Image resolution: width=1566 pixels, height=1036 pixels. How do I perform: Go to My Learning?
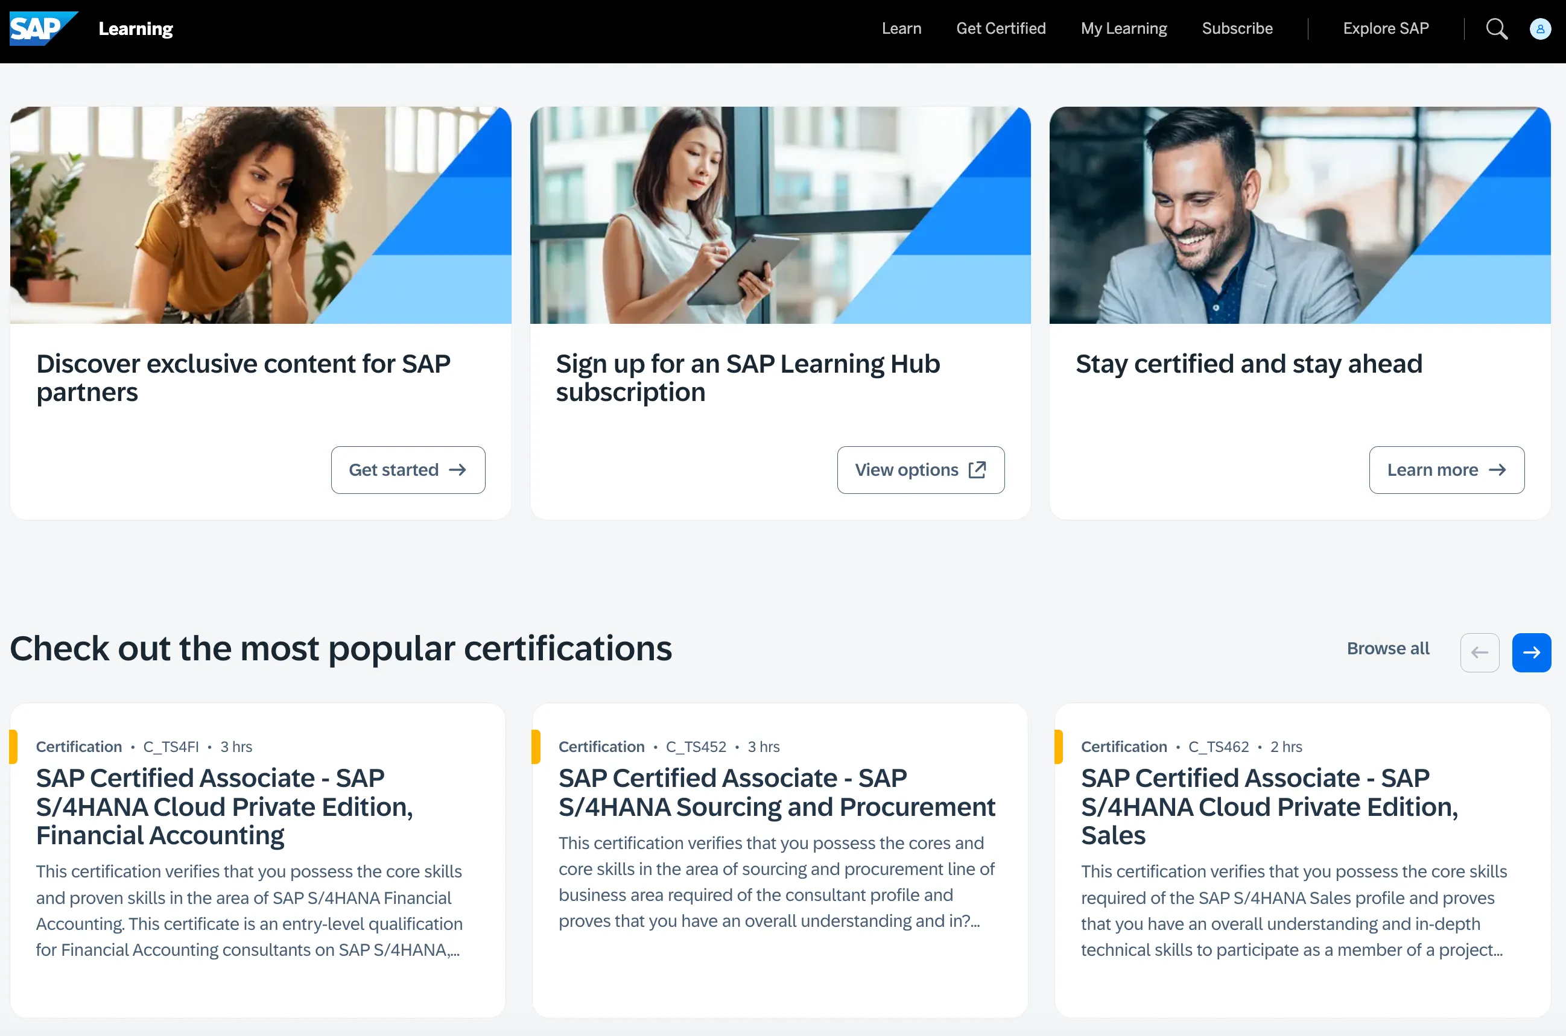[1123, 28]
